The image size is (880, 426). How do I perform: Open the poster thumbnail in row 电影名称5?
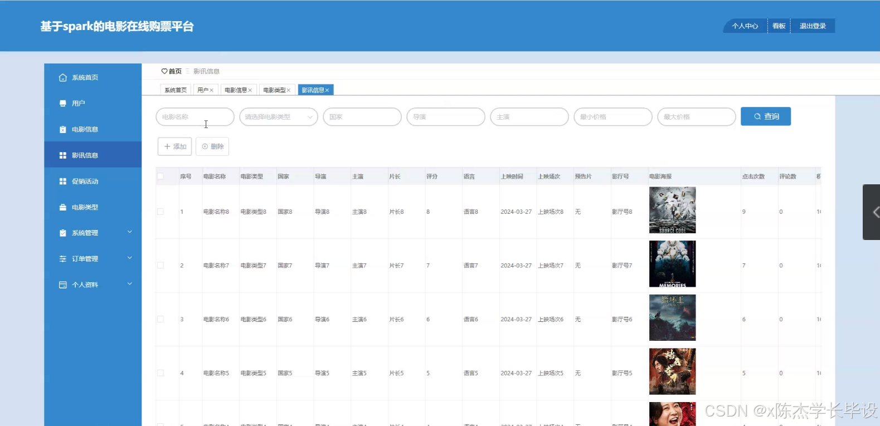[673, 371]
